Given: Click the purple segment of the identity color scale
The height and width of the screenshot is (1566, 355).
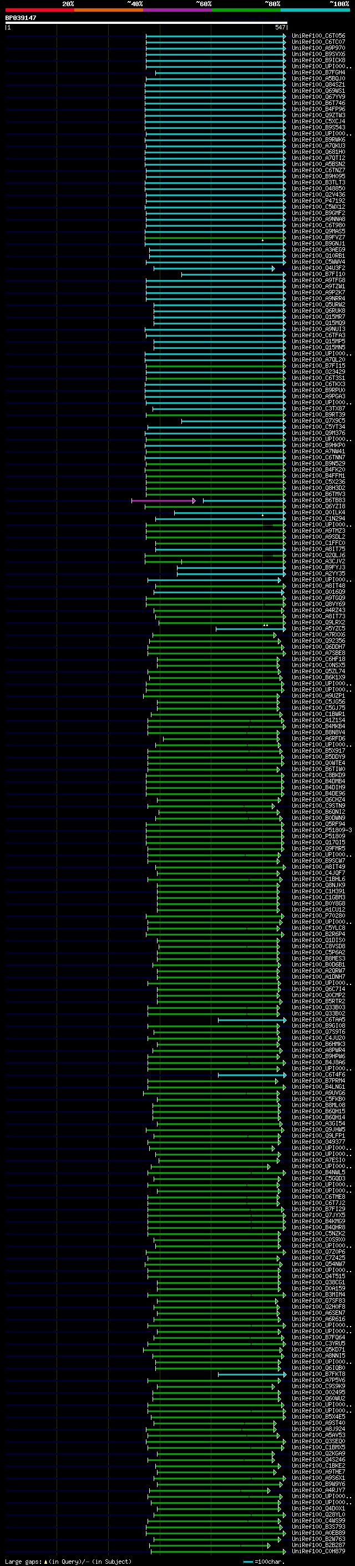Looking at the screenshot, I should point(177,10).
